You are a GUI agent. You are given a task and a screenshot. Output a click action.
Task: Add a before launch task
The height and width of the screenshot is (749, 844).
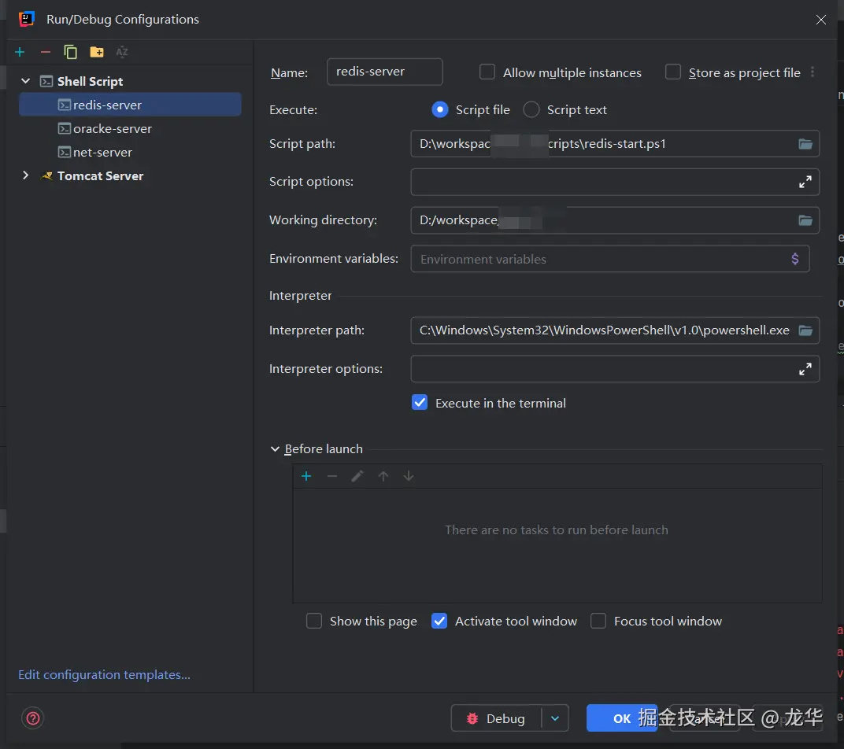pyautogui.click(x=306, y=476)
